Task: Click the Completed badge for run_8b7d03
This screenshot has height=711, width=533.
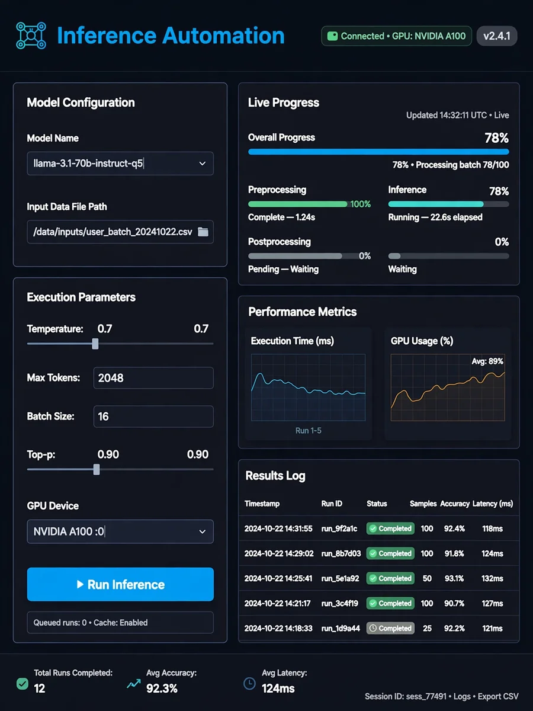Action: 390,553
